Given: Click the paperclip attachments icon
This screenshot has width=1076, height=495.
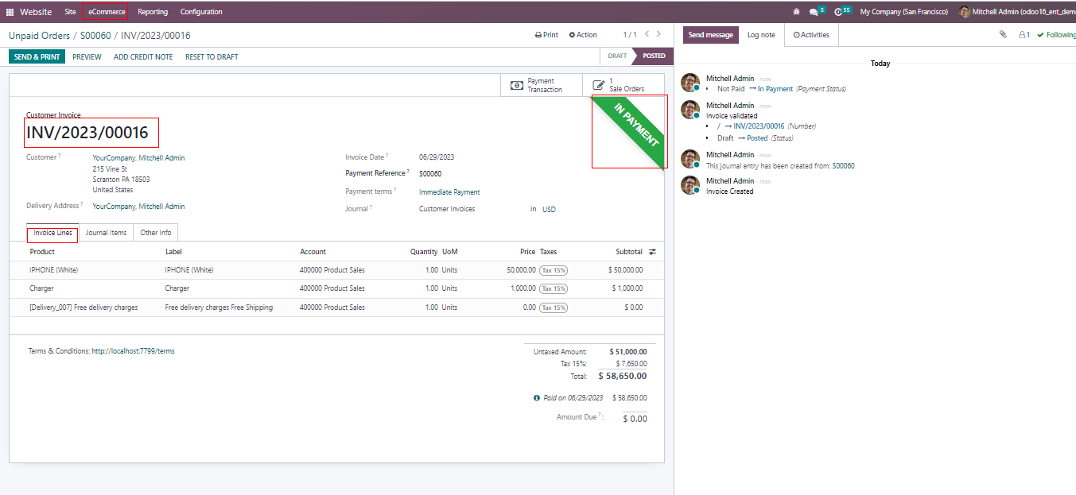Looking at the screenshot, I should (x=1003, y=35).
